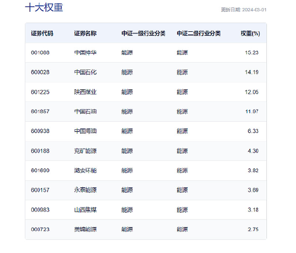
Task: Click weight value 11.97
Action: click(252, 111)
